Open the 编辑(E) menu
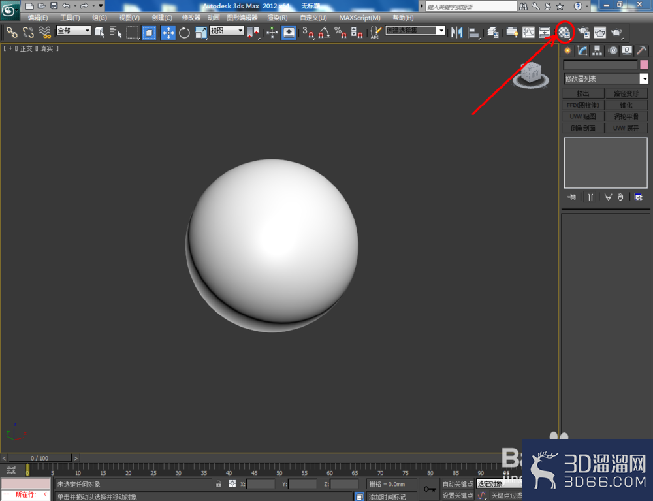This screenshot has width=653, height=501. [x=38, y=18]
